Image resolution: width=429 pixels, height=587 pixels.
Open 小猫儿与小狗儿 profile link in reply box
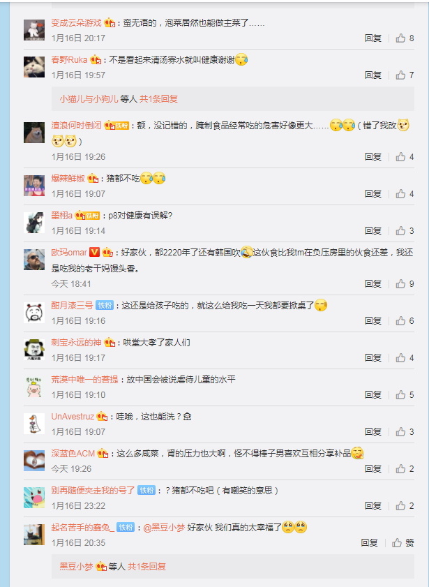89,99
